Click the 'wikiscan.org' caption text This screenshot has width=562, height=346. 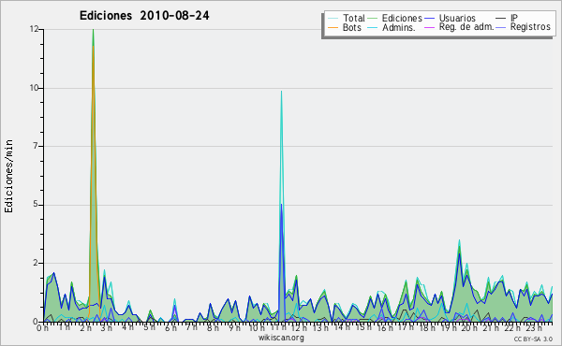coord(281,338)
